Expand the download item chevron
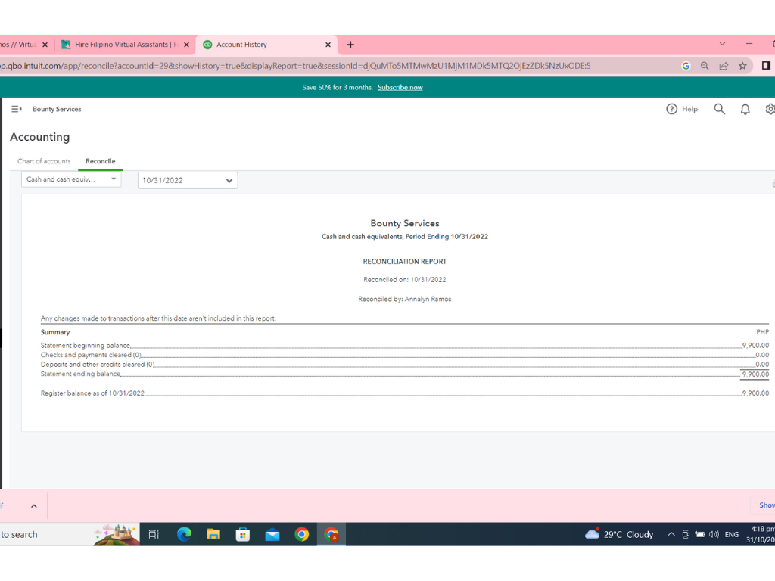The width and height of the screenshot is (775, 581). pos(33,506)
